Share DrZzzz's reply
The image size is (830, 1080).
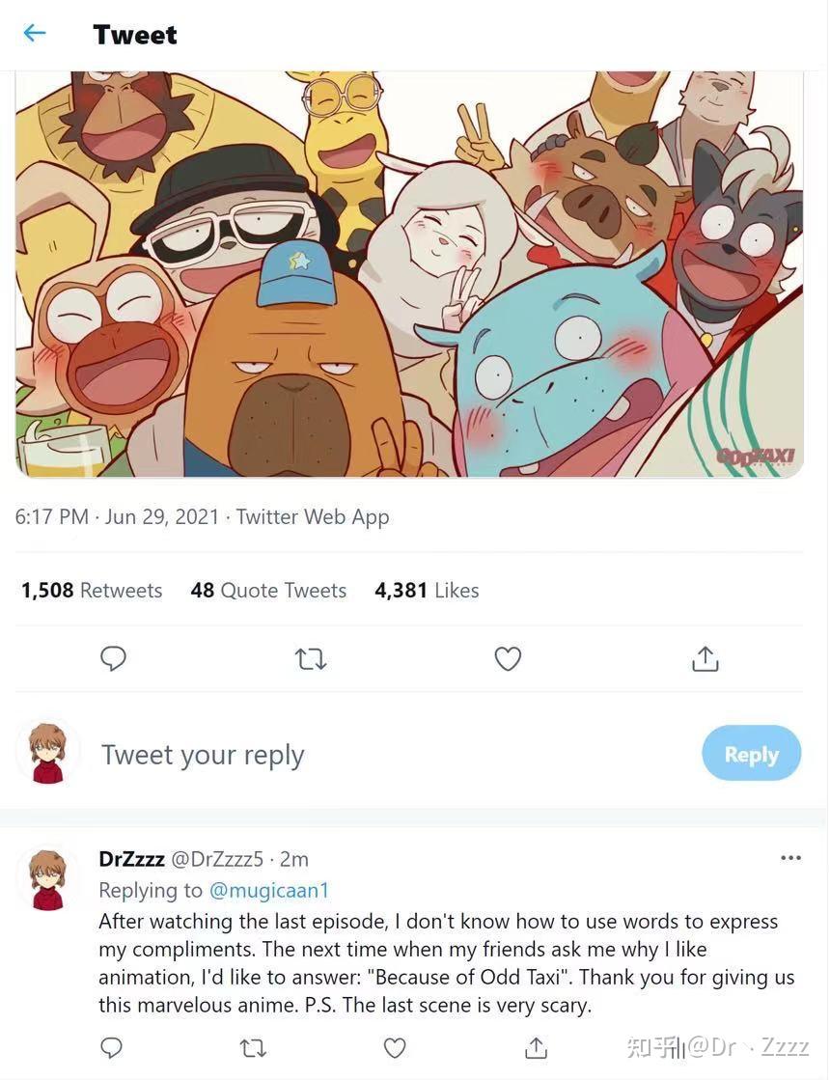(x=537, y=1047)
